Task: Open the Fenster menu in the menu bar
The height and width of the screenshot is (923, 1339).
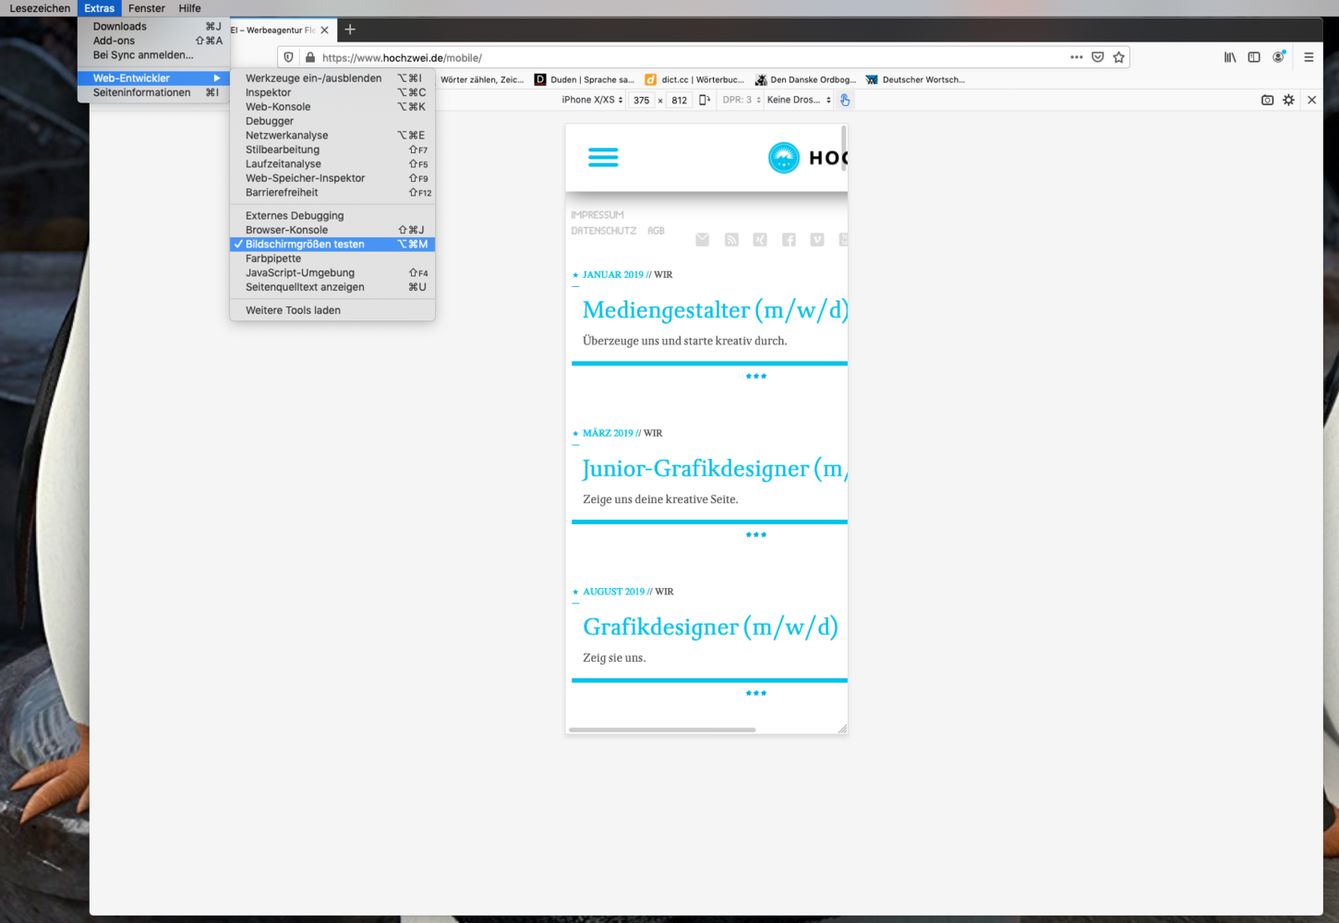Action: (147, 8)
